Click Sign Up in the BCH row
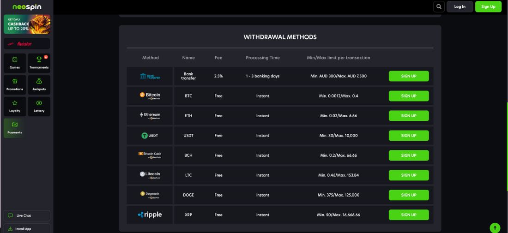The image size is (508, 233). [409, 155]
